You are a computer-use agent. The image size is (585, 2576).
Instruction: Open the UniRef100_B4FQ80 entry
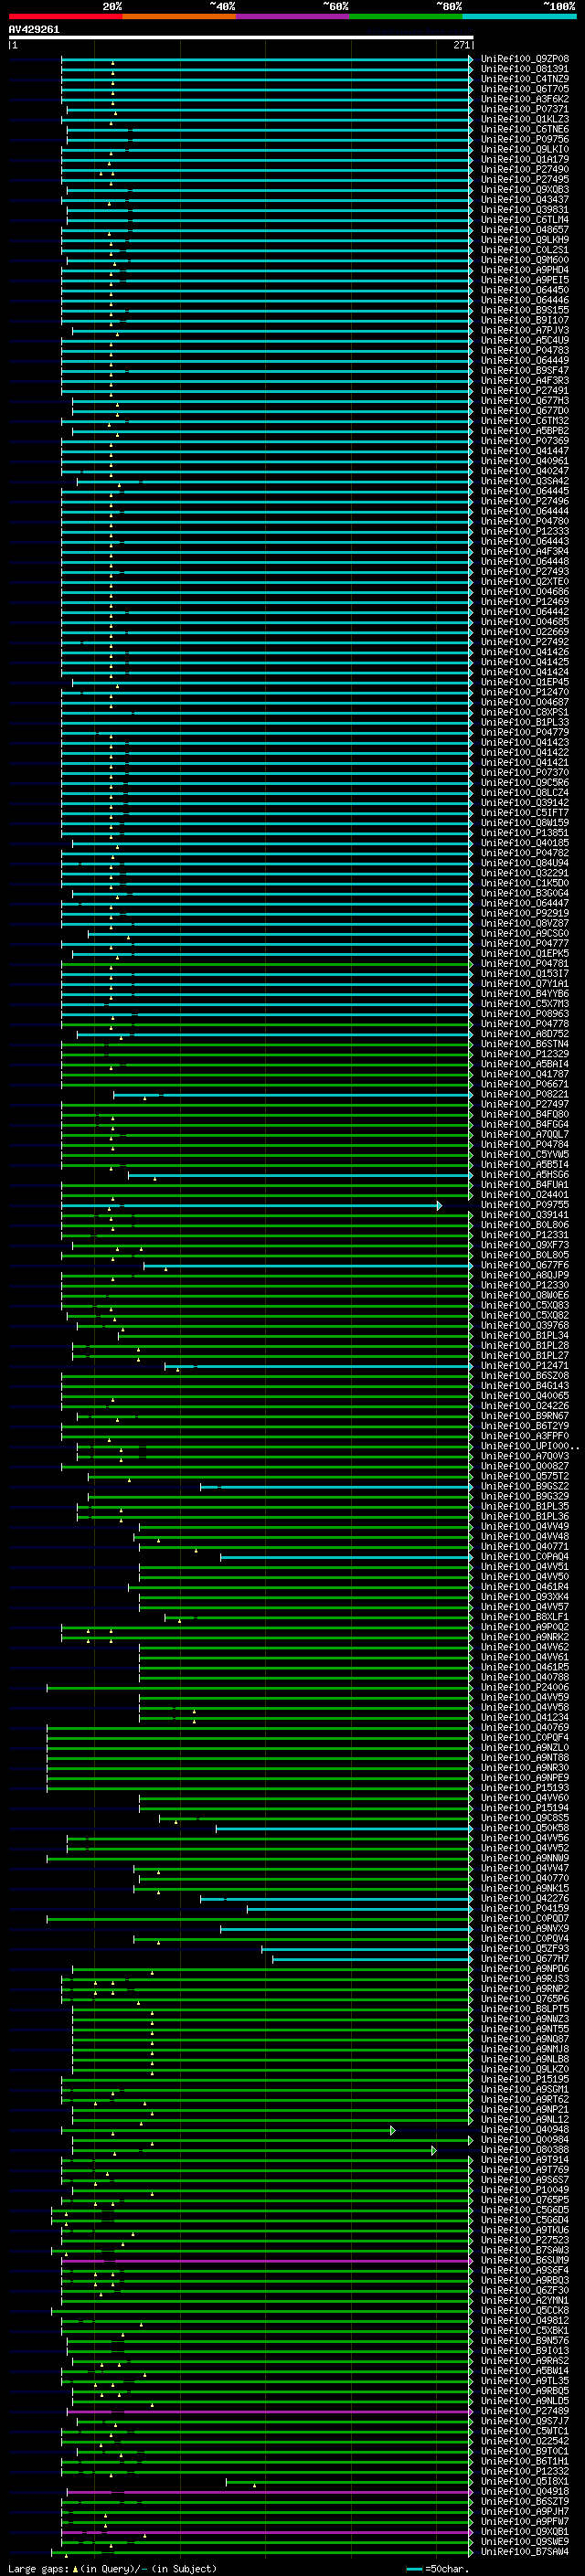coord(525,1114)
